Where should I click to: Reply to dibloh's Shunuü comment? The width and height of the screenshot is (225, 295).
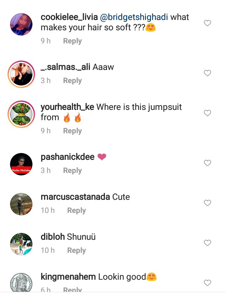pos(77,251)
